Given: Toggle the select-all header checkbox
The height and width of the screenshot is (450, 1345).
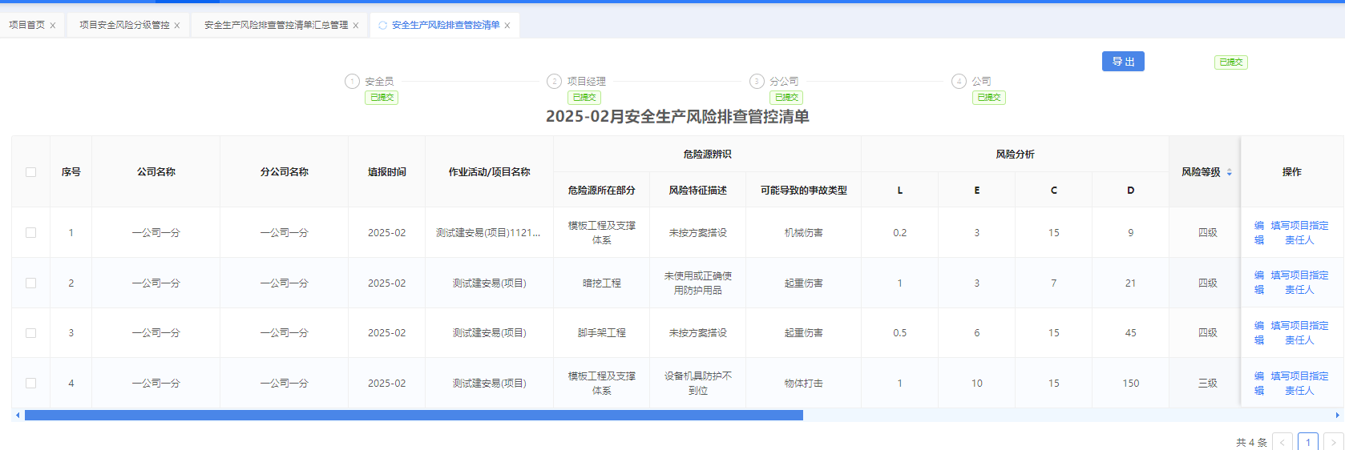Looking at the screenshot, I should [x=31, y=172].
